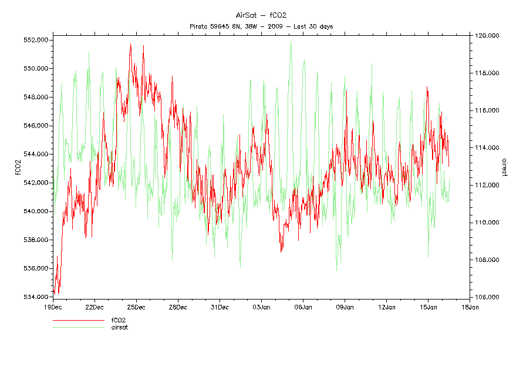
Task: Click the chart title AirSat – fCO2
Action: pyautogui.click(x=261, y=15)
